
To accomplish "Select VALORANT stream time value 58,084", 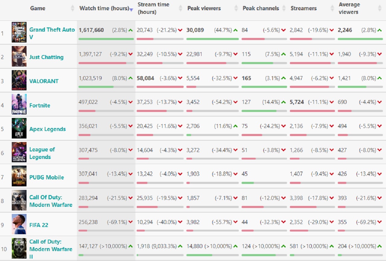I will pos(145,78).
